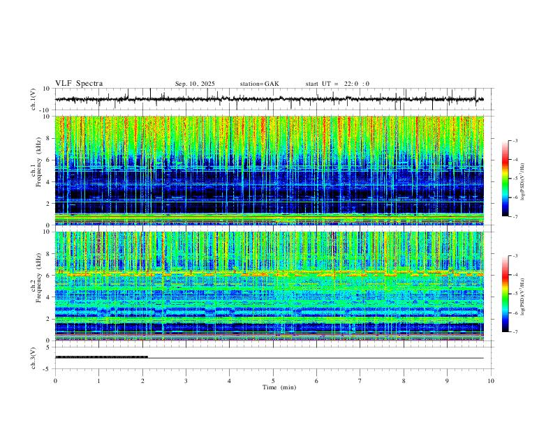Click the ch.2 PSD color scale bar
The height and width of the screenshot is (427, 553).
coord(506,294)
